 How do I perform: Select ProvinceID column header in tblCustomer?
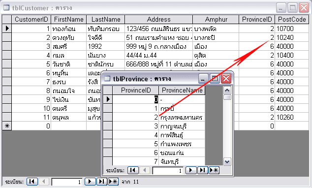coord(257,20)
